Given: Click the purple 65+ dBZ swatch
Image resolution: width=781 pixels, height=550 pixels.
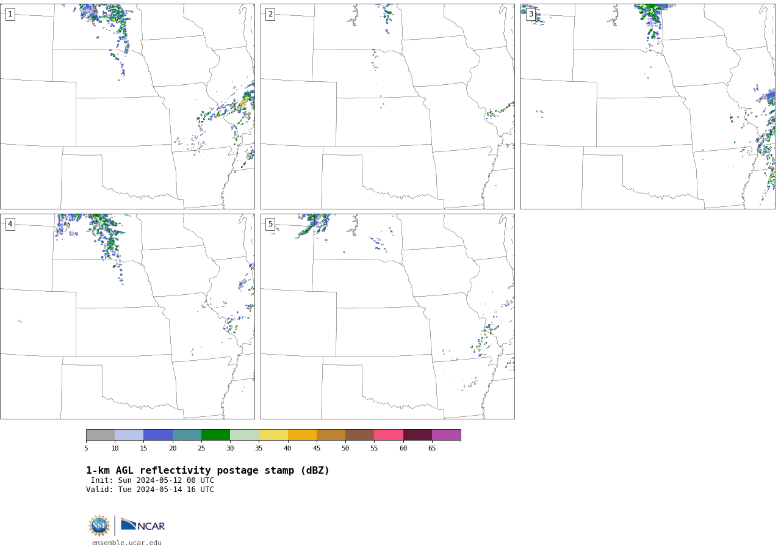Looking at the screenshot, I should [446, 435].
